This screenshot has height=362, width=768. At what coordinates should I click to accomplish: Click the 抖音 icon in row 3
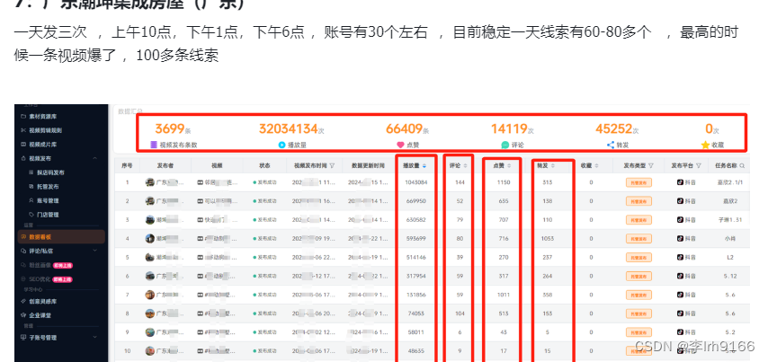(680, 220)
